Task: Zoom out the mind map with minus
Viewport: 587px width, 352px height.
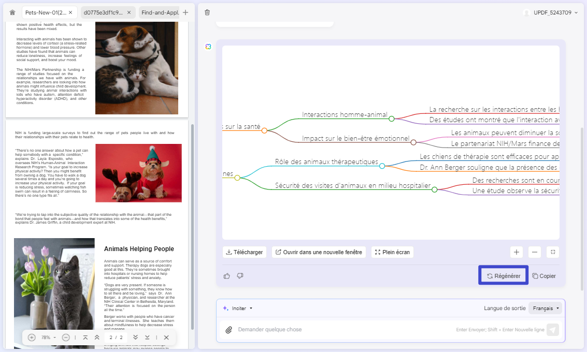Action: (535, 252)
